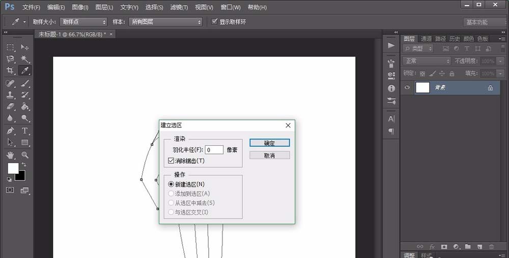
Task: Open the Layers panel flyout menu
Action: click(x=501, y=39)
